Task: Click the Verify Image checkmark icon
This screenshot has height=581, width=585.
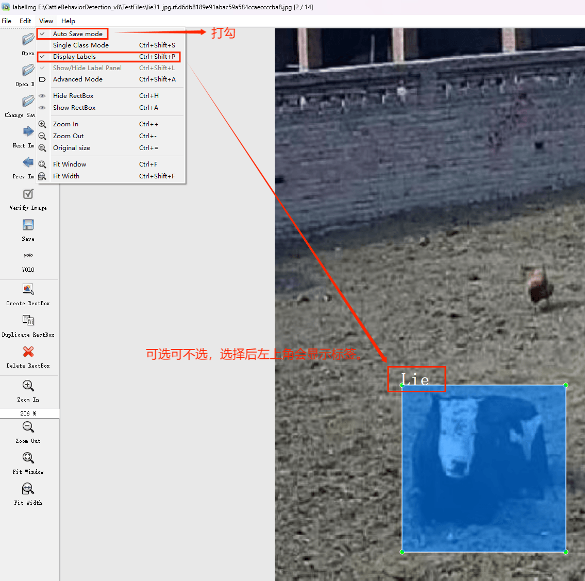Action: tap(28, 194)
